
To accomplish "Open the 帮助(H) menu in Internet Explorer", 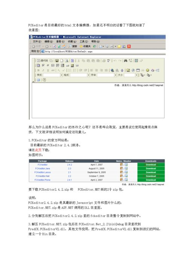I will click(96, 41).
